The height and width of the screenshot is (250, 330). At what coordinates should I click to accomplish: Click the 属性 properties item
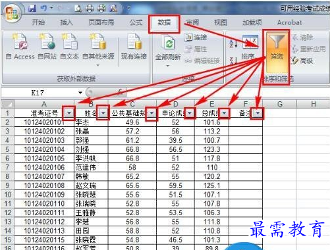click(196, 49)
